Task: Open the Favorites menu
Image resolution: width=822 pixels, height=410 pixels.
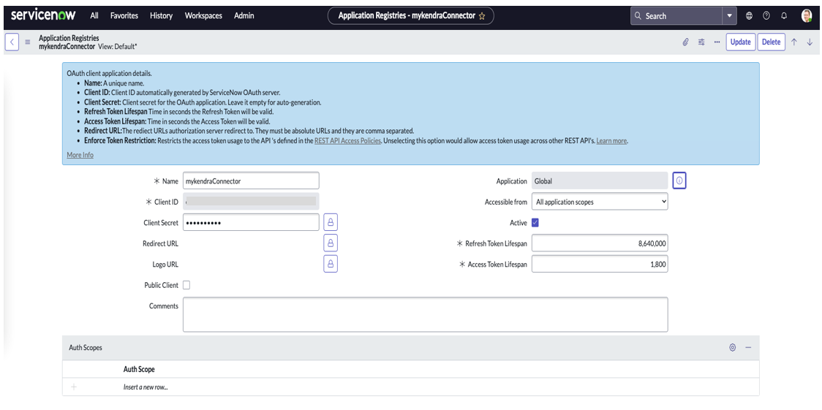Action: pyautogui.click(x=124, y=15)
